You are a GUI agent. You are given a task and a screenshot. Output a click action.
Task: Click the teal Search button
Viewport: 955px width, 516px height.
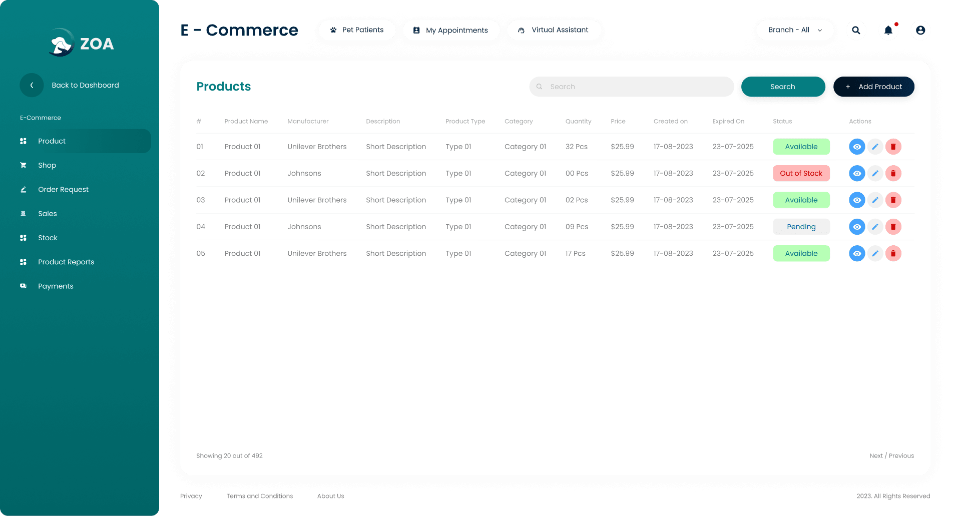[783, 87]
